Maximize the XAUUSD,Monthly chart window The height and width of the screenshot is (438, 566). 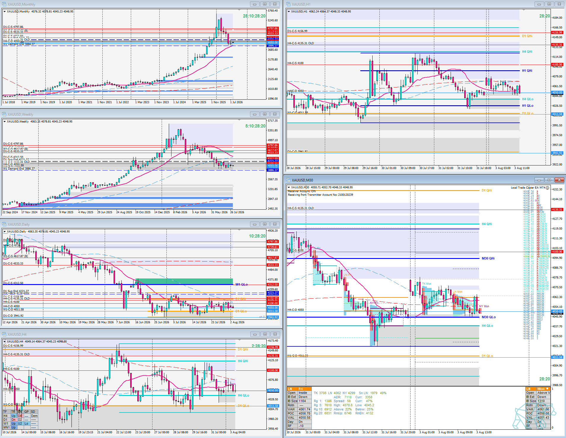tap(265, 4)
